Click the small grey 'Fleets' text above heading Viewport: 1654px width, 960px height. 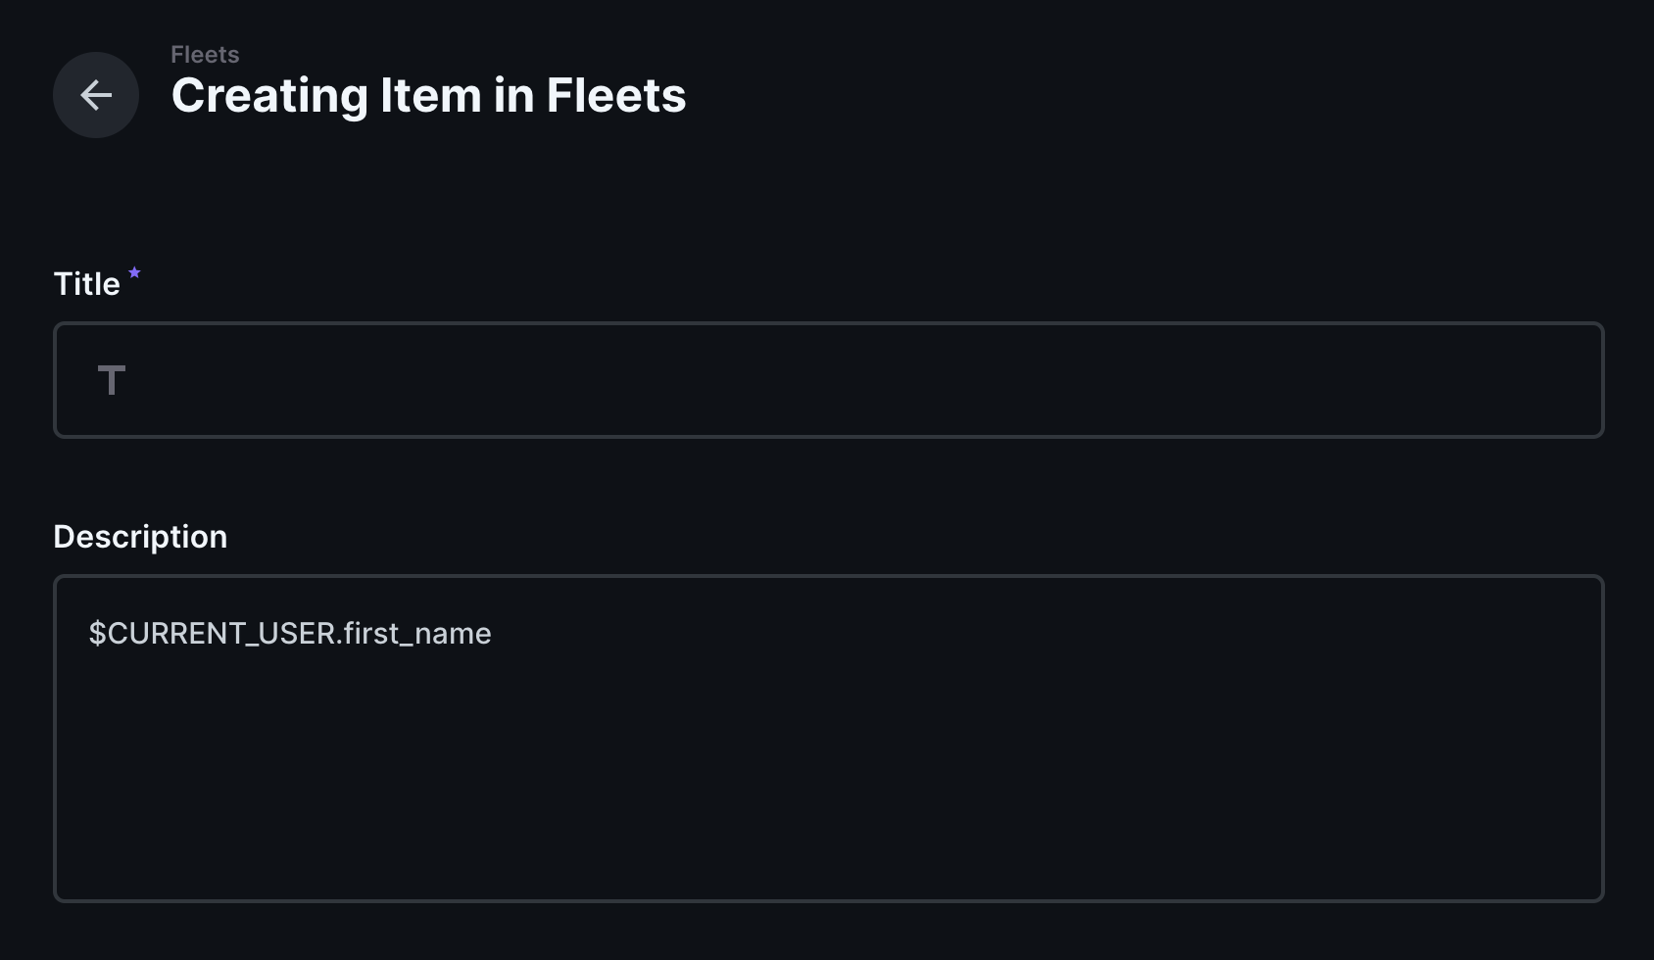(x=205, y=55)
